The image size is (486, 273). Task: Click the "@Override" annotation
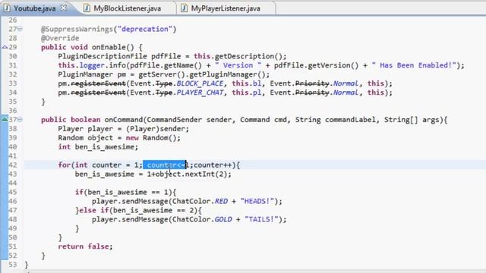[x=60, y=38]
